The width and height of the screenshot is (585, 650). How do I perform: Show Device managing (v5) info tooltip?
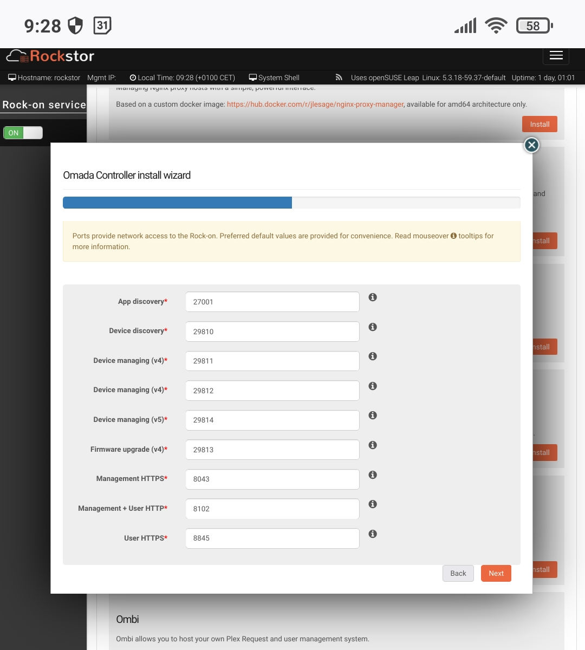click(x=373, y=415)
